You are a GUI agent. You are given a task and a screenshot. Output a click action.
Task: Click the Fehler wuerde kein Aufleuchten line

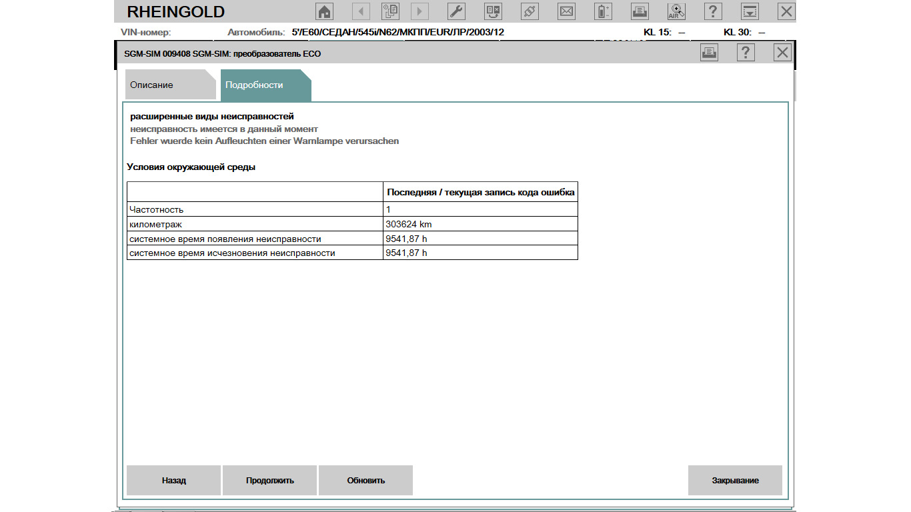coord(265,141)
